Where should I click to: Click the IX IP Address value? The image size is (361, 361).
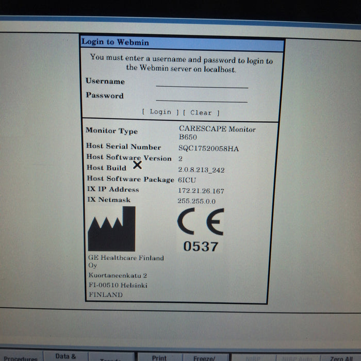[x=201, y=191]
